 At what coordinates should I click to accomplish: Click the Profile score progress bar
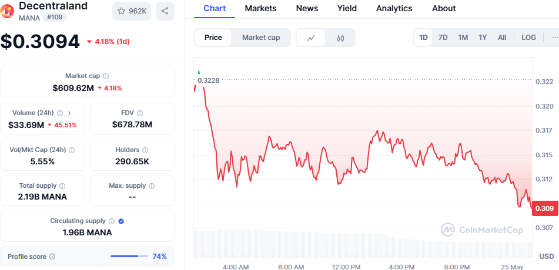(x=129, y=256)
